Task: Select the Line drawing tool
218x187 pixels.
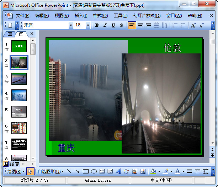Action: (69, 171)
